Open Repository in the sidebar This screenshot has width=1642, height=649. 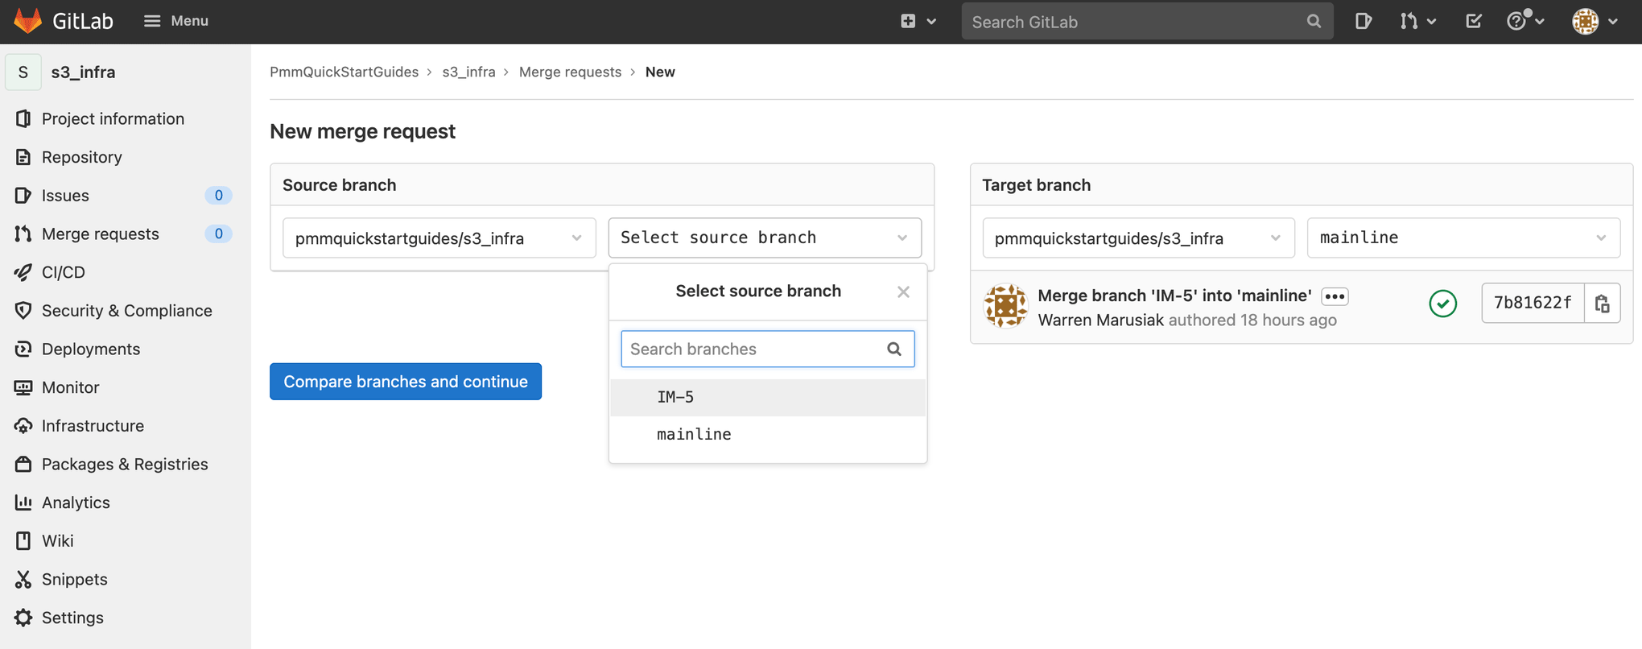coord(82,157)
